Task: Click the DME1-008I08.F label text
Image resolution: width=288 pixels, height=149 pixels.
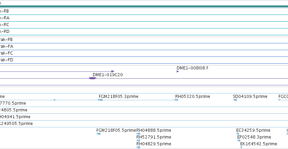Action: click(193, 68)
